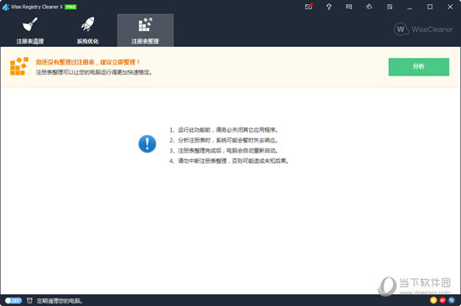
Task: Switch to the 注册表清理 tab
Action: tap(30, 30)
